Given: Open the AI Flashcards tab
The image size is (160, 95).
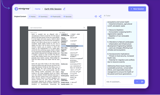Looking at the screenshot, I should 55,17.
